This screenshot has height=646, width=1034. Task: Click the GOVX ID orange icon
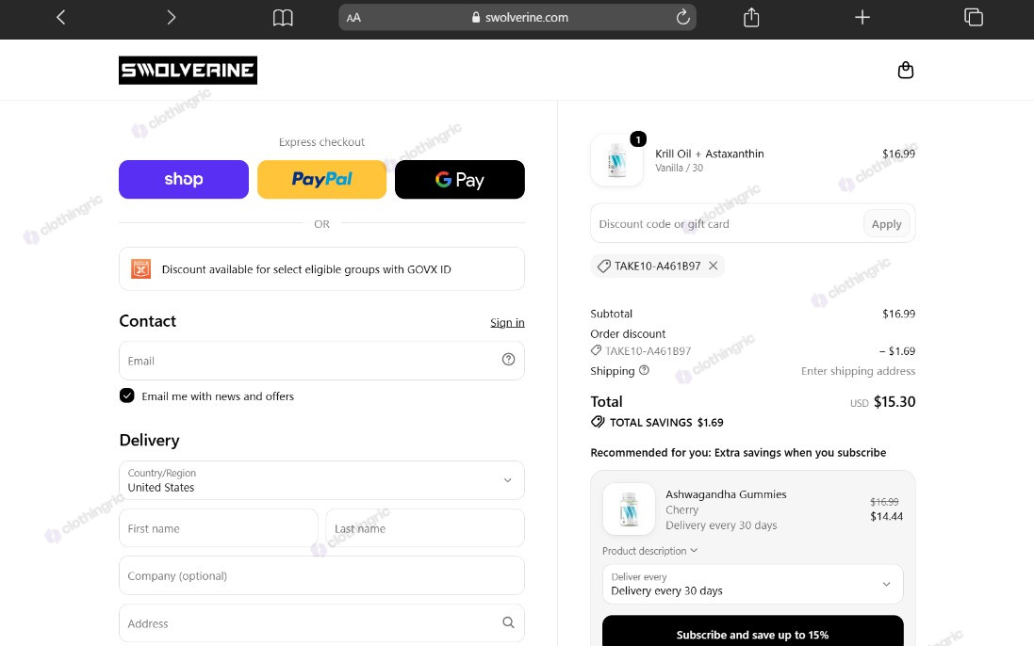140,268
